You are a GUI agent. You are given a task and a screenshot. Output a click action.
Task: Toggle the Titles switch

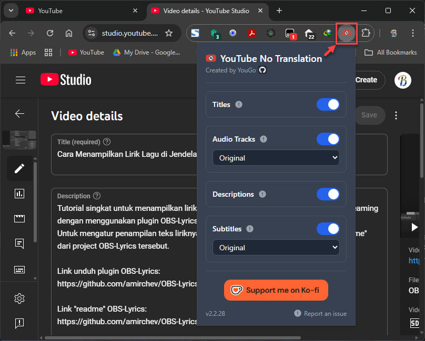pyautogui.click(x=328, y=104)
